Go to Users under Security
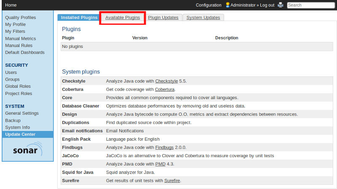This screenshot has height=189, width=337. 11,72
